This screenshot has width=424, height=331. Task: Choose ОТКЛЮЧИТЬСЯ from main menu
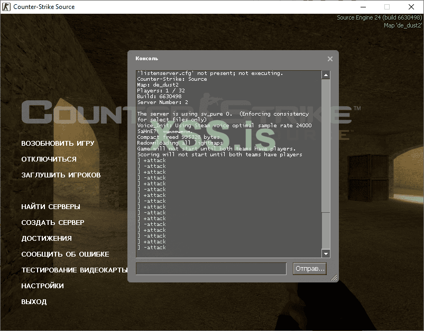pyautogui.click(x=49, y=159)
